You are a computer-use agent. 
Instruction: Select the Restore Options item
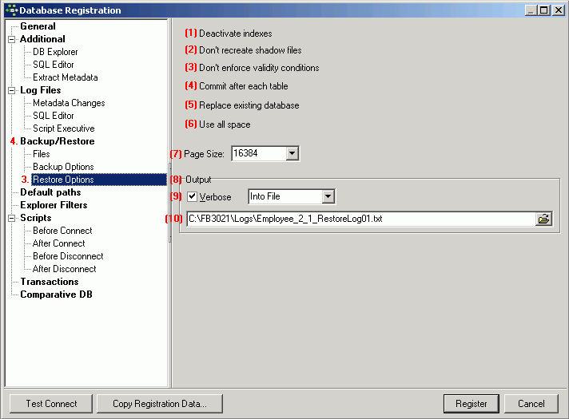(x=63, y=180)
